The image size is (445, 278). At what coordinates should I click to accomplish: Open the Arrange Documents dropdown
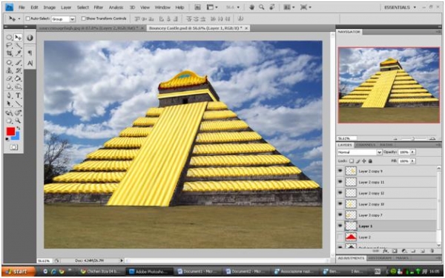click(x=289, y=7)
